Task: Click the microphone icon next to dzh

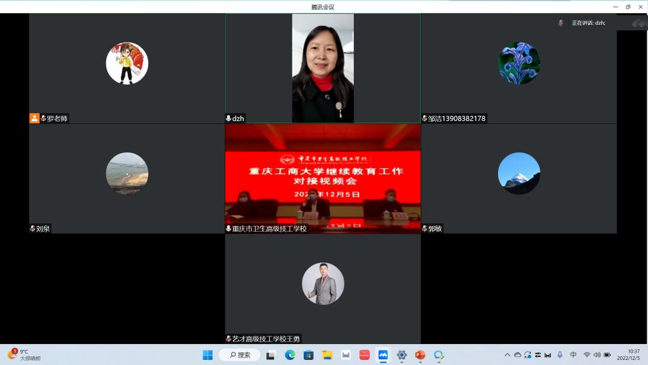Action: [x=228, y=118]
